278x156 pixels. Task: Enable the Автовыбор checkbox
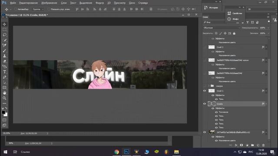click(16, 9)
